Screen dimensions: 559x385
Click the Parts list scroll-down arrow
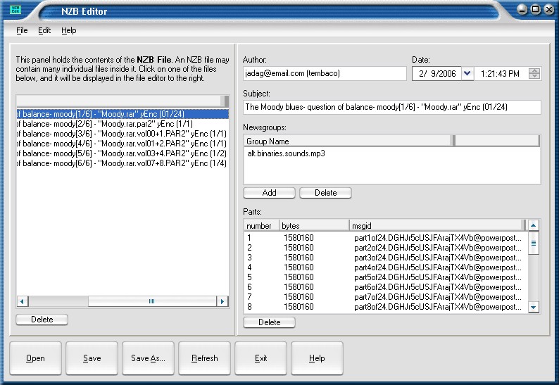pyautogui.click(x=534, y=308)
